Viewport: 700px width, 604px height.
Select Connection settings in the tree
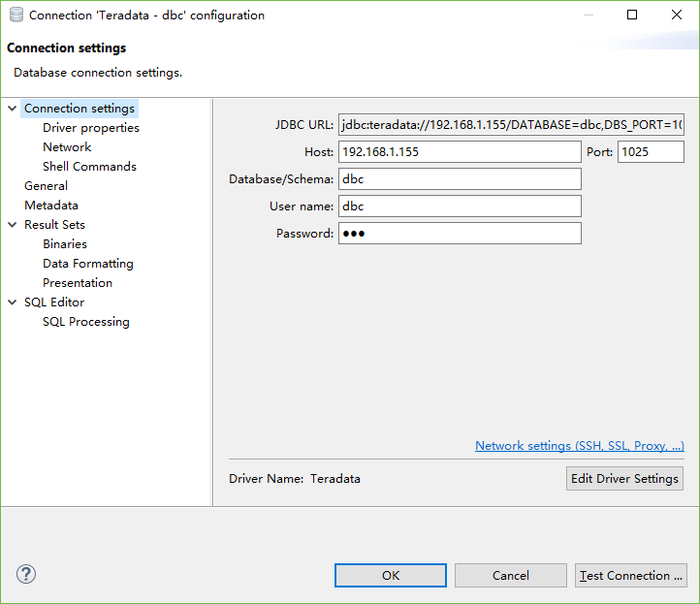pyautogui.click(x=80, y=109)
